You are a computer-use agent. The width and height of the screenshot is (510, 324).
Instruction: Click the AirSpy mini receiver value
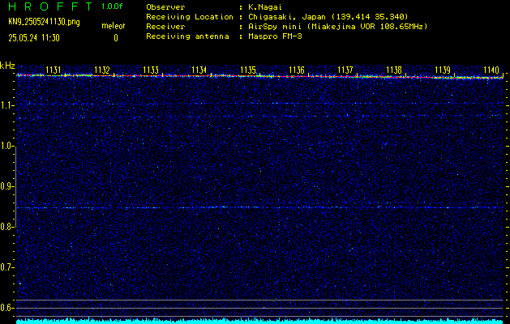click(338, 27)
